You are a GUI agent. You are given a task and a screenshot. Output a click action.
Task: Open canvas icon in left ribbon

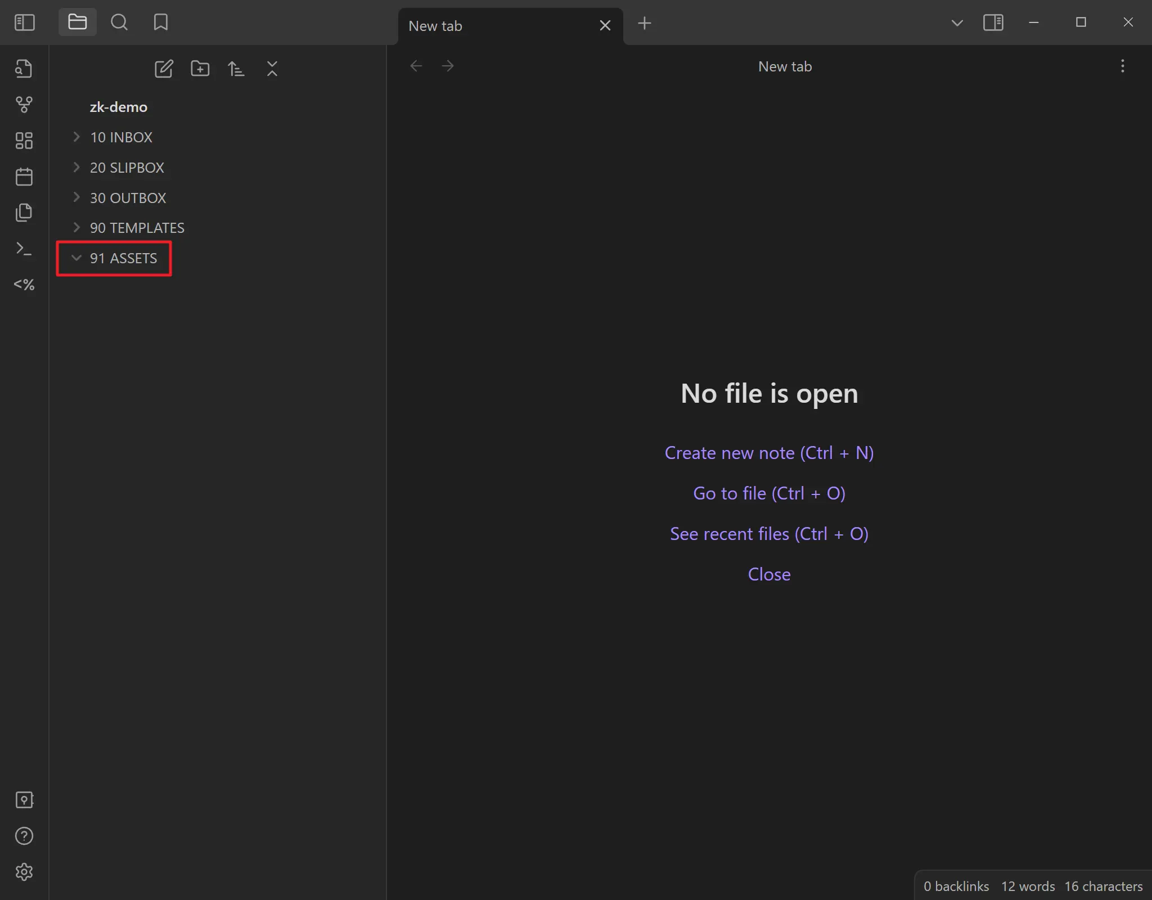tap(24, 141)
